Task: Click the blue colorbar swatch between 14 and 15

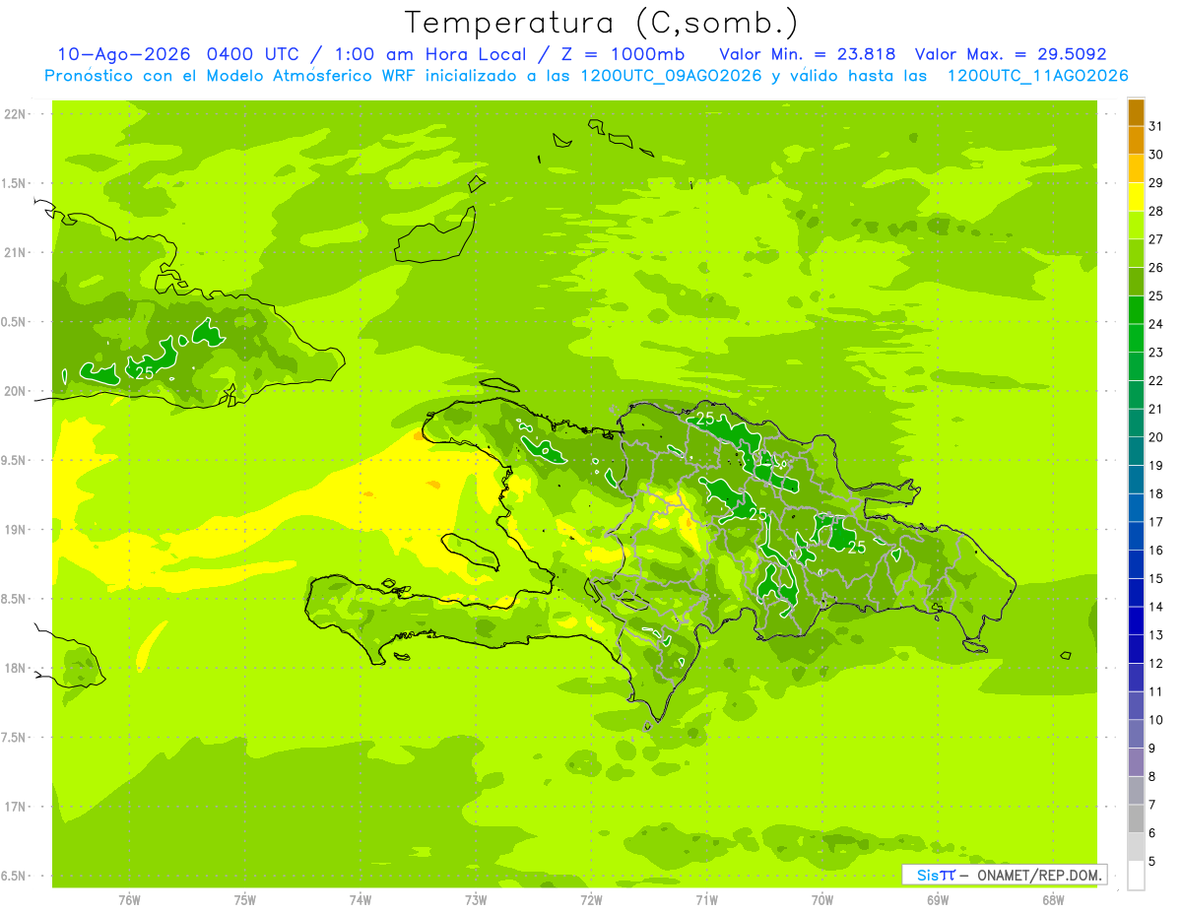Action: [1136, 592]
